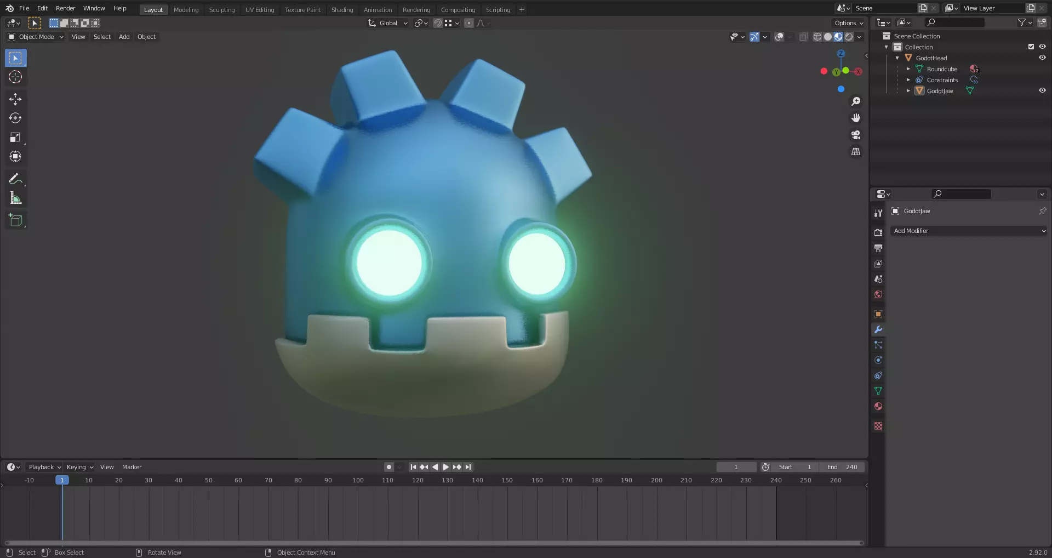Switch perspective/orthographic grid icon
This screenshot has height=558, width=1052.
point(856,152)
